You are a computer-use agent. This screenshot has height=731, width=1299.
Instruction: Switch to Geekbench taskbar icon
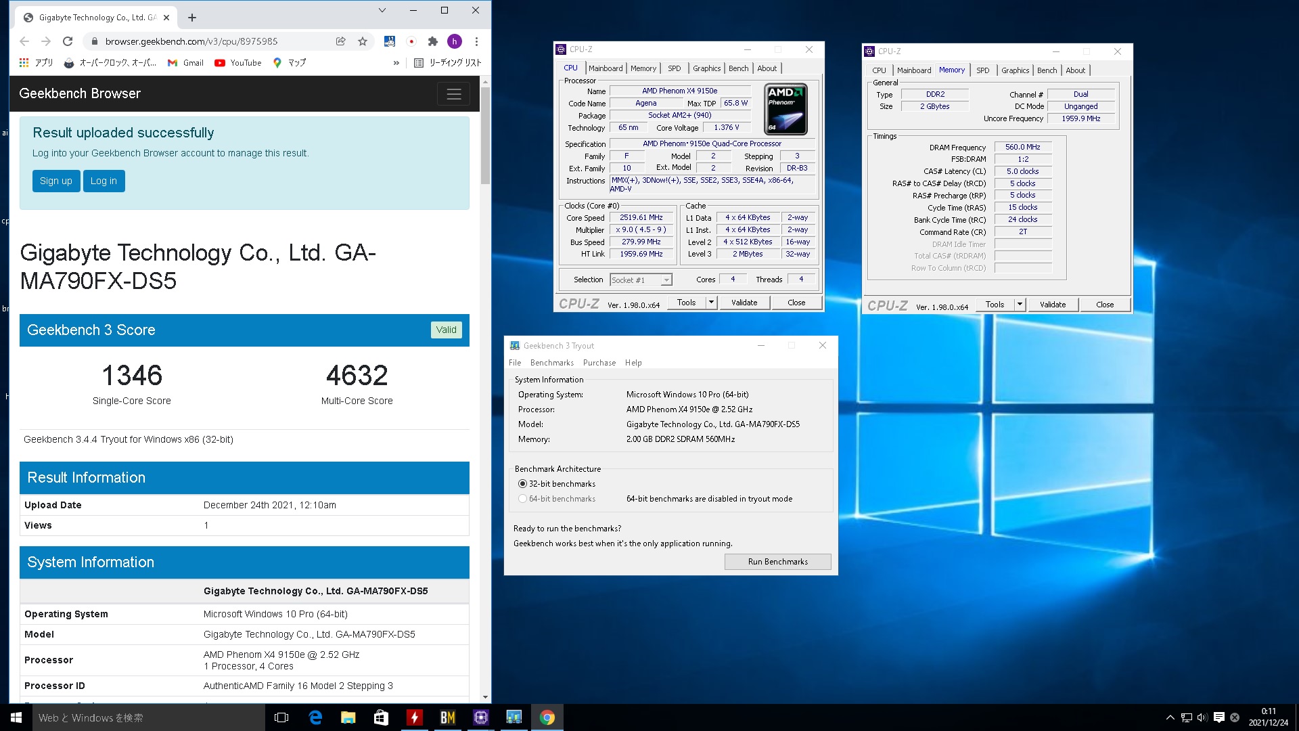click(514, 717)
